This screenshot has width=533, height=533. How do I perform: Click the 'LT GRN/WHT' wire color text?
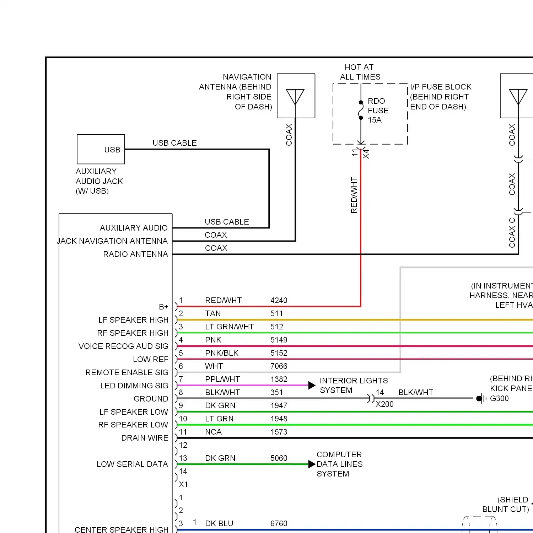(229, 327)
